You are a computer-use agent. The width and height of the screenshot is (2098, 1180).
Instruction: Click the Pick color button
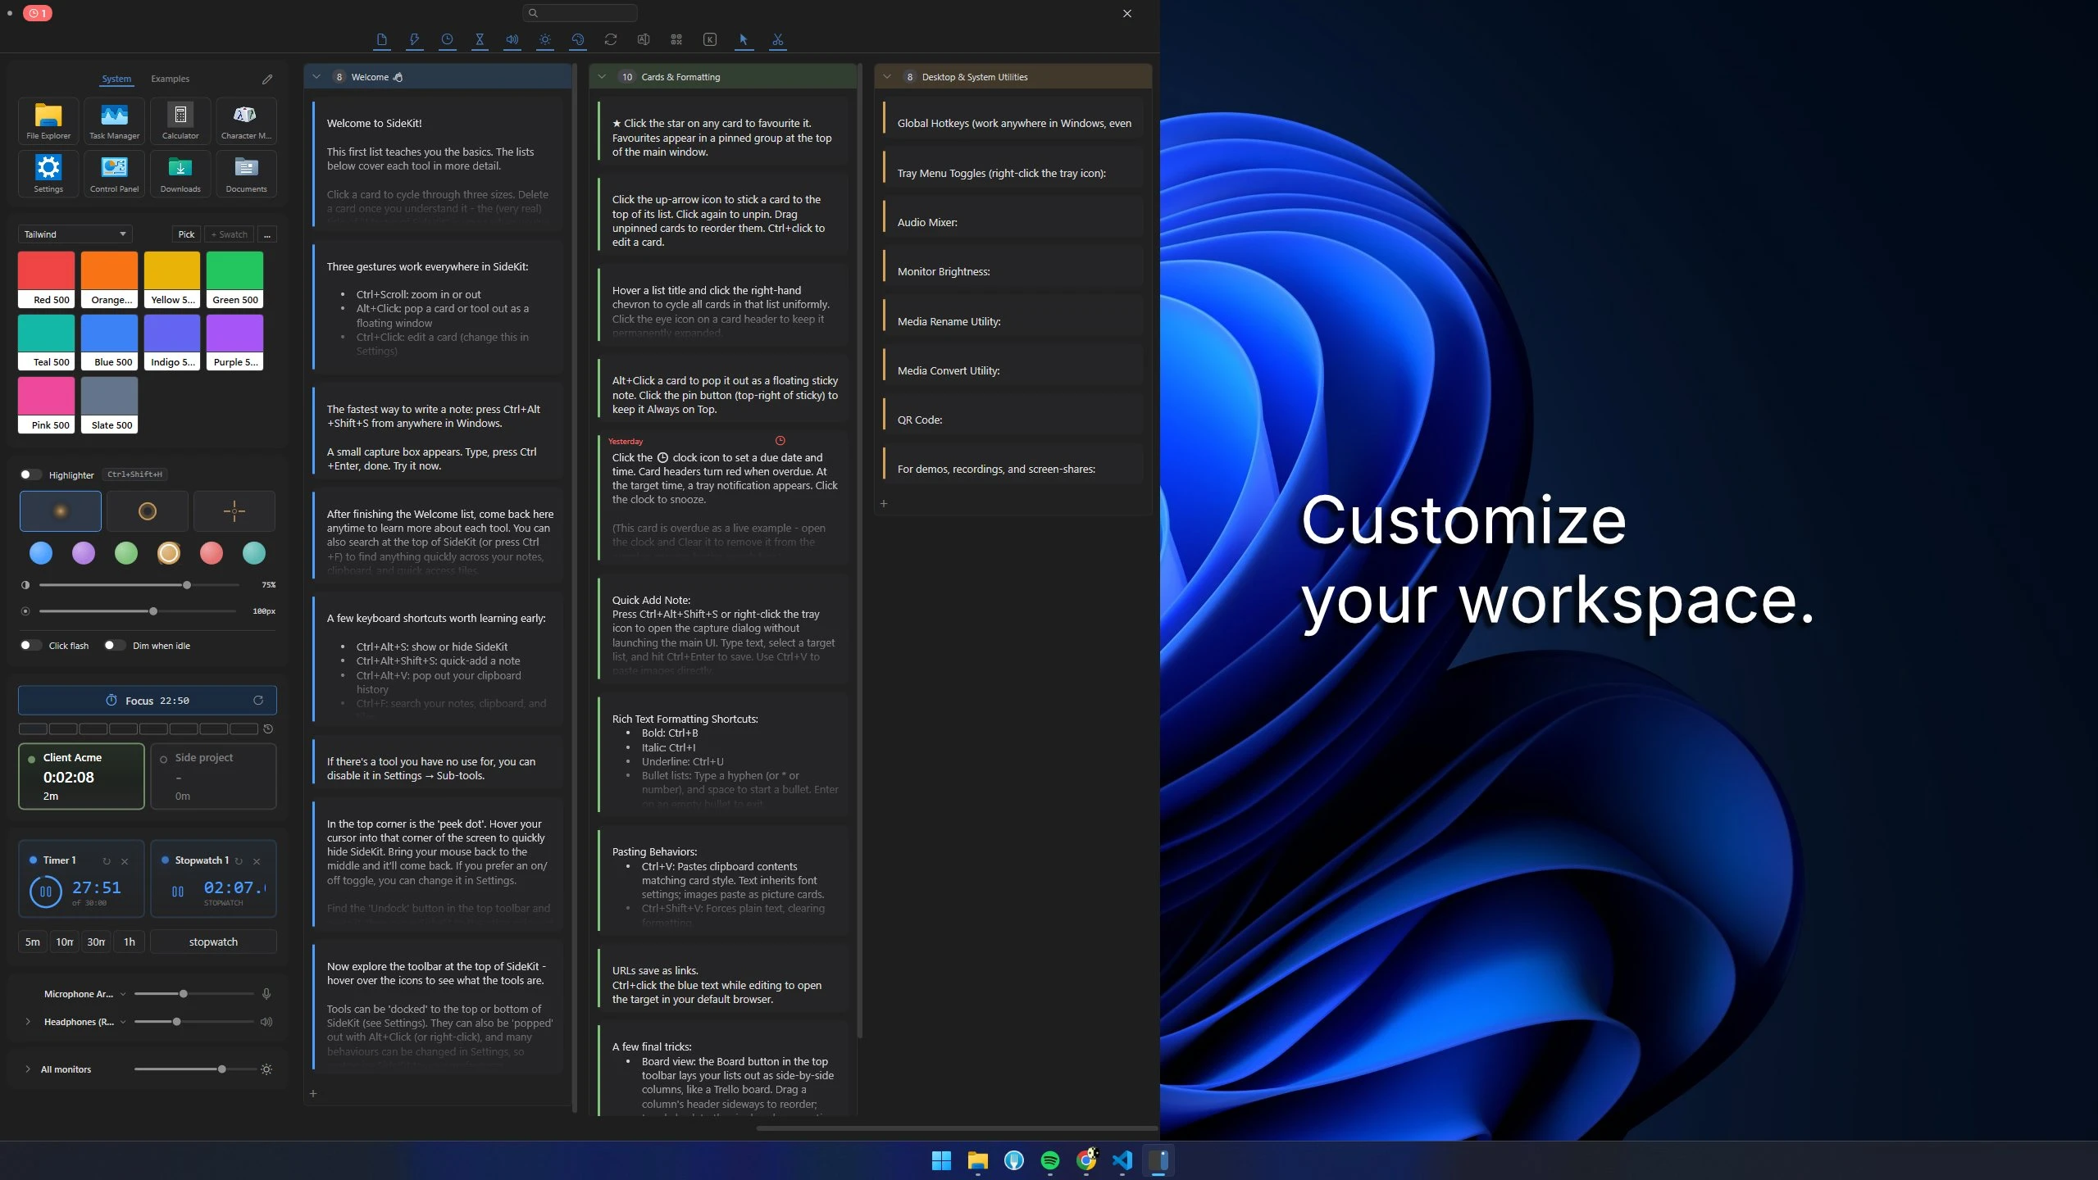(187, 234)
